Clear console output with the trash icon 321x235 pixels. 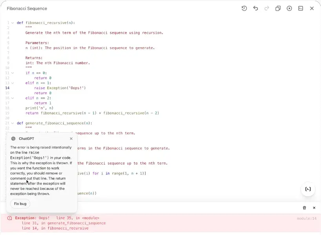pos(304,208)
